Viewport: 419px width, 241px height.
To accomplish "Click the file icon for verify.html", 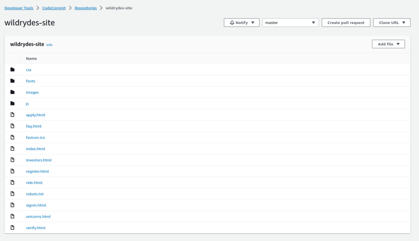I will [x=12, y=228].
